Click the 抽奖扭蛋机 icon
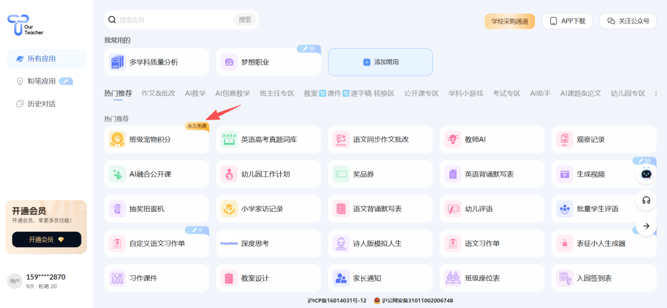Viewport: 667px width, 308px height. coord(117,209)
